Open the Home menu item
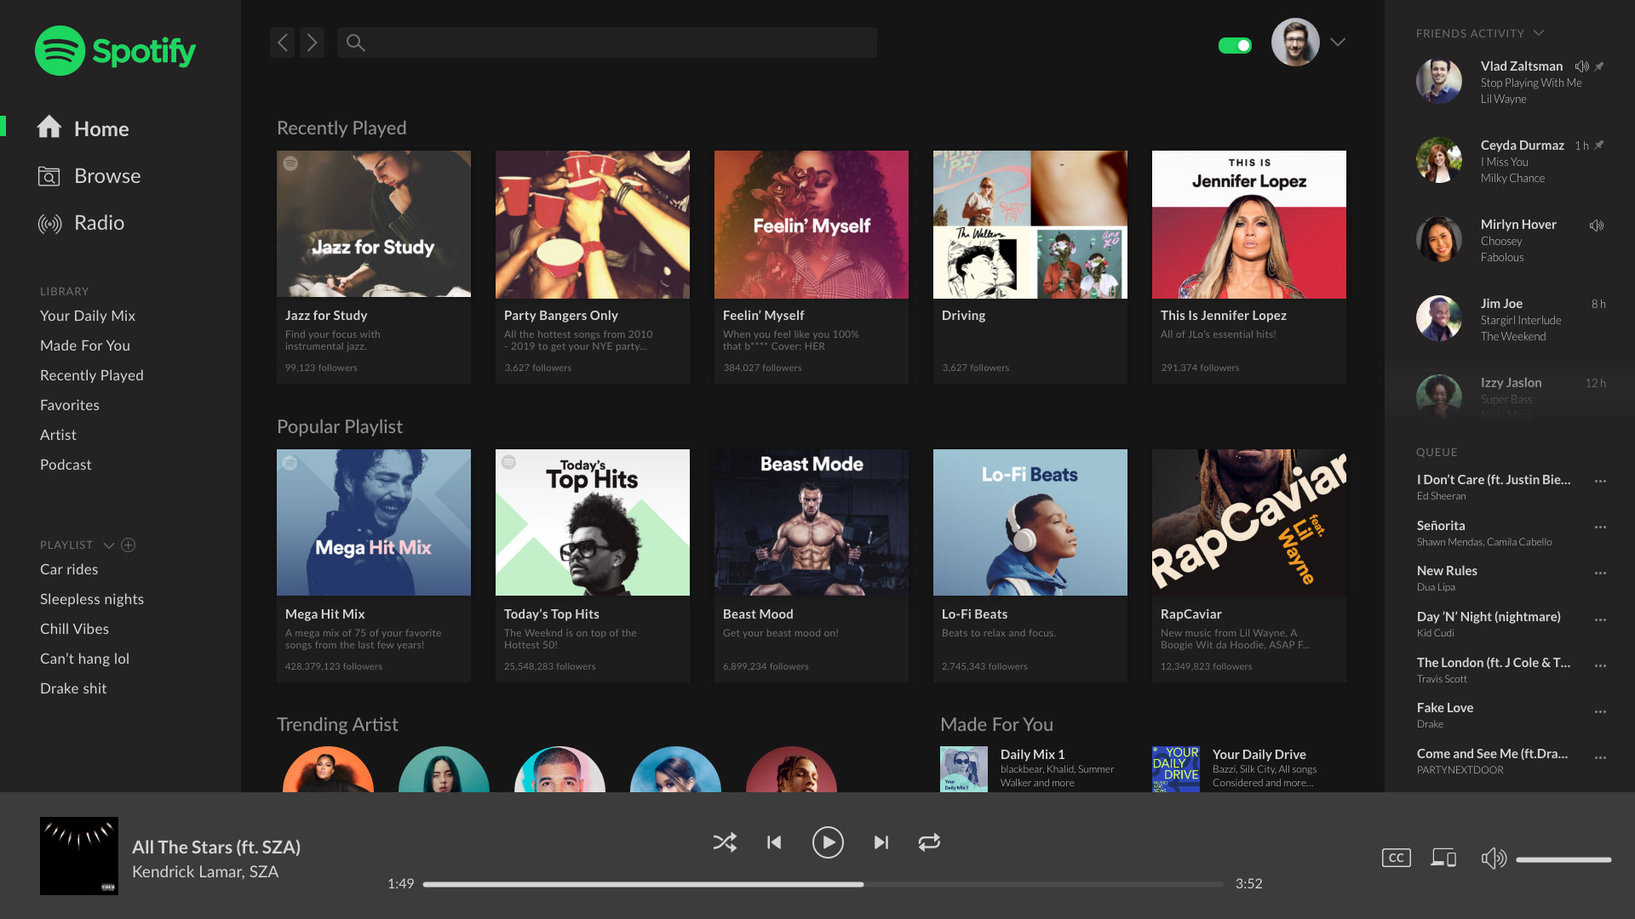Image resolution: width=1635 pixels, height=919 pixels. click(x=83, y=128)
